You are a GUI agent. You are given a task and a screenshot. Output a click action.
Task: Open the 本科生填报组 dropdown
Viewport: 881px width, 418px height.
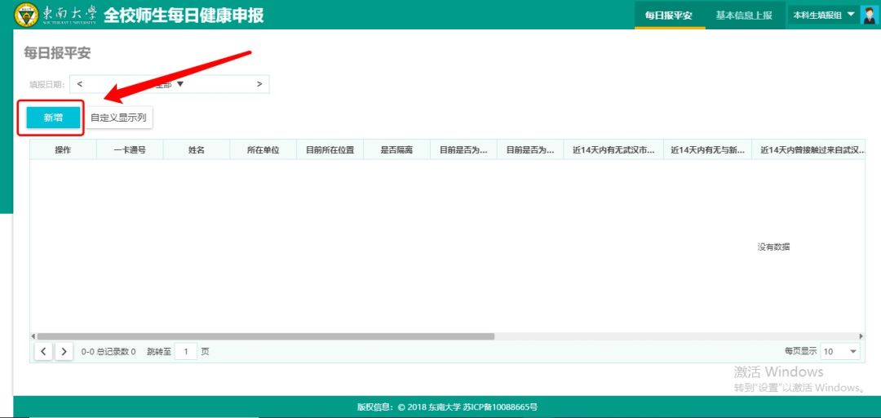tap(823, 16)
